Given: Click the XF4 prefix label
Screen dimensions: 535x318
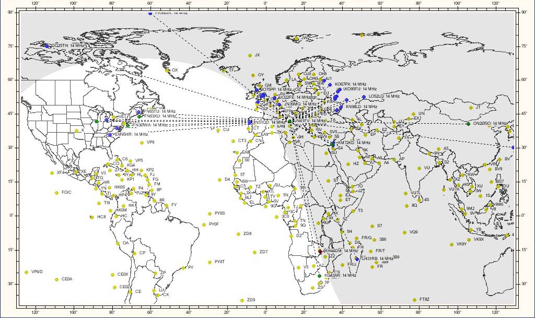Looking at the screenshot, I should pos(61,172).
